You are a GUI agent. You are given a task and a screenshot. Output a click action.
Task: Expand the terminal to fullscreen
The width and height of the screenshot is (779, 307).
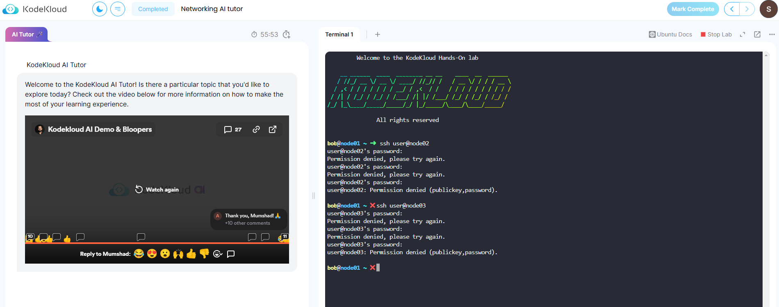pos(743,34)
